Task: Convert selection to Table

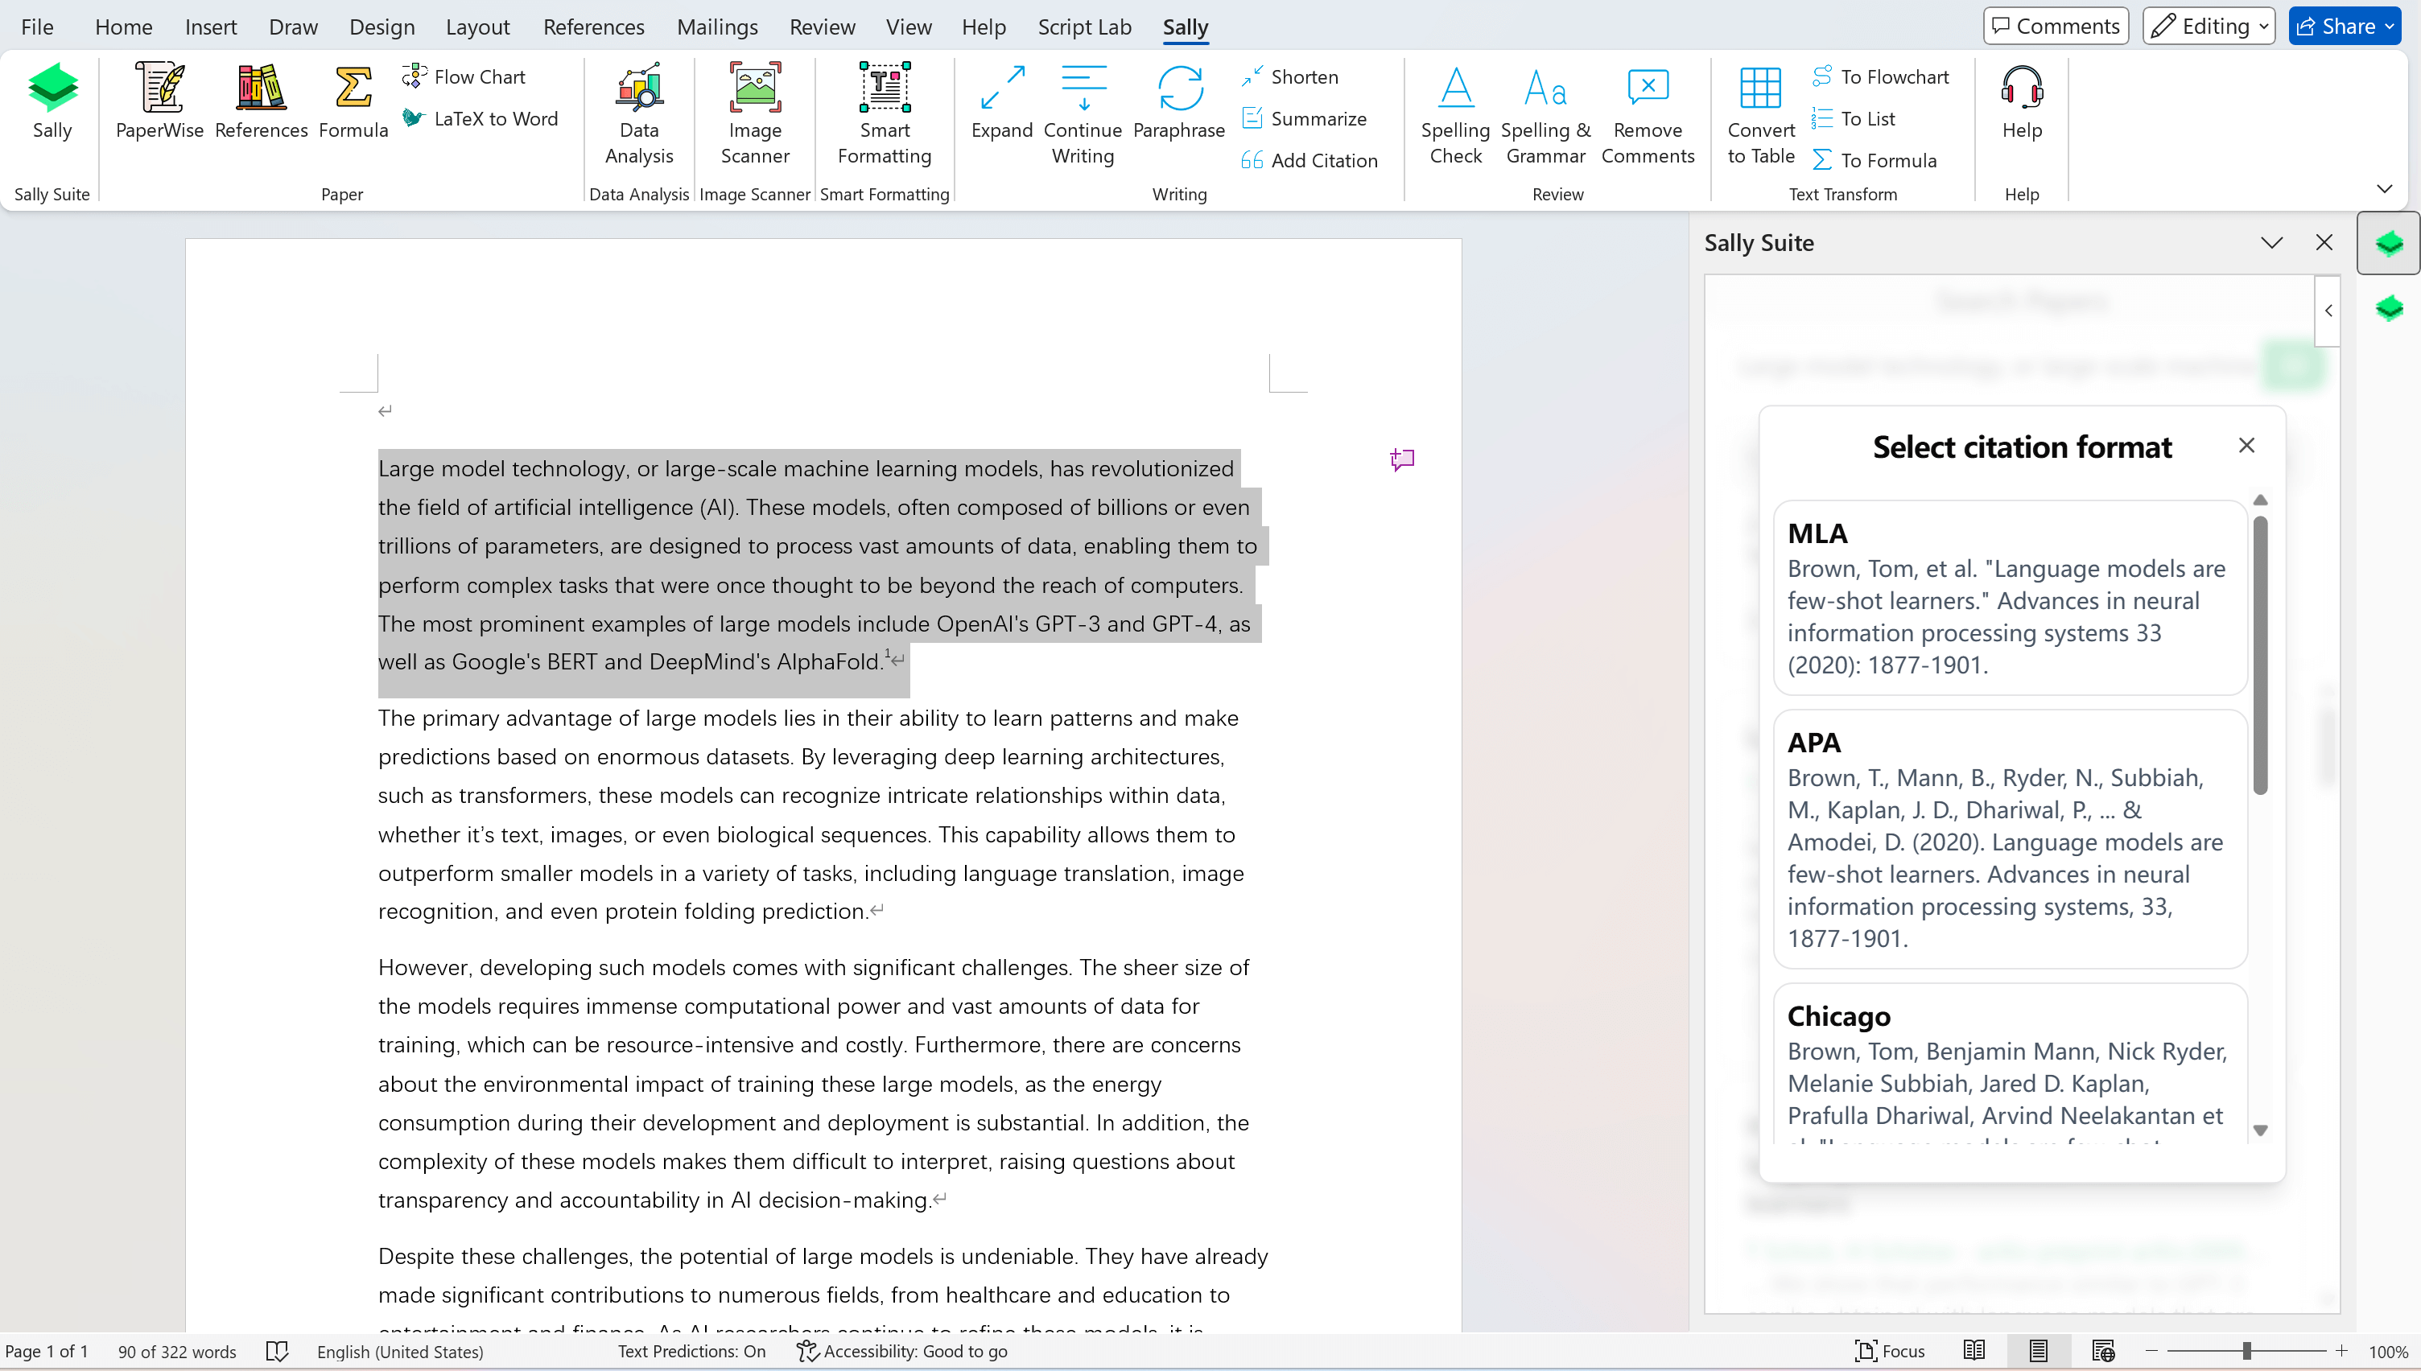Action: (1760, 114)
